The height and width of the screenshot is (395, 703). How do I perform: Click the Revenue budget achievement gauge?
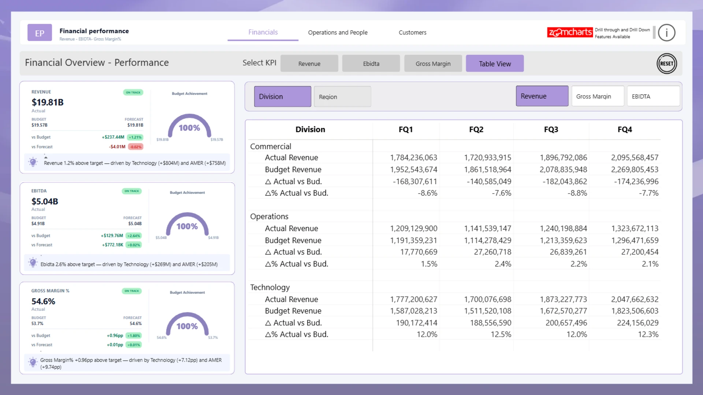(x=189, y=126)
